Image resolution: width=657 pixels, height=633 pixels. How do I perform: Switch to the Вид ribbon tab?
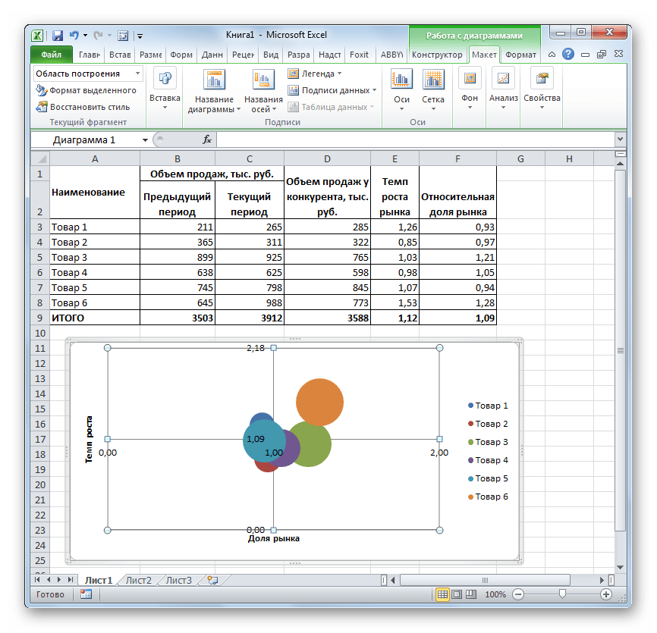click(271, 55)
